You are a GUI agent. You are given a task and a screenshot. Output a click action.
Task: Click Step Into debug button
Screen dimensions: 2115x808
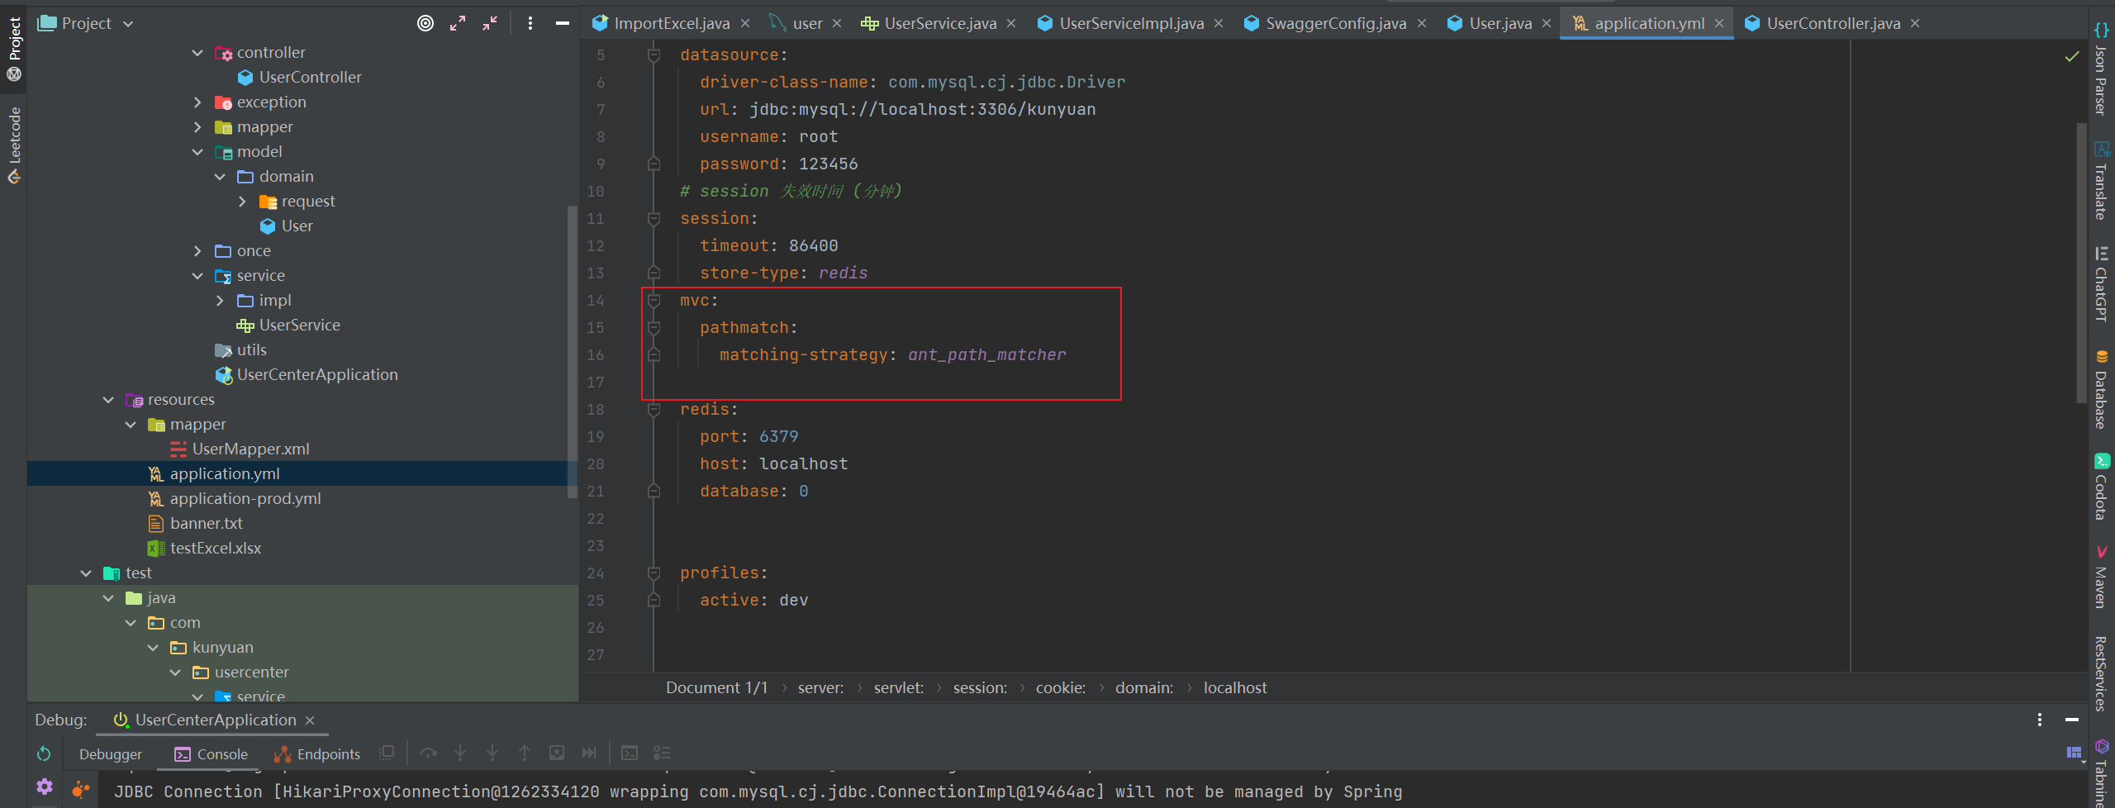point(460,753)
